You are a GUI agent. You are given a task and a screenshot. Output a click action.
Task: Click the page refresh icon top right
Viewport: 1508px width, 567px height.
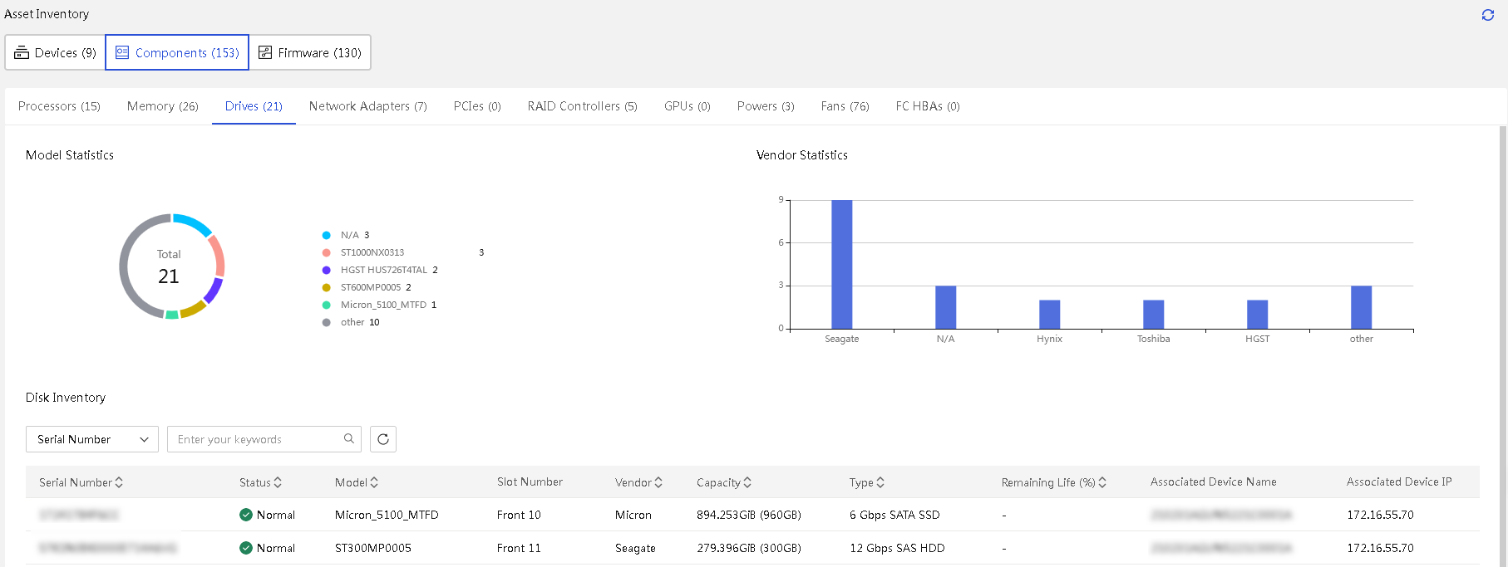(1487, 15)
